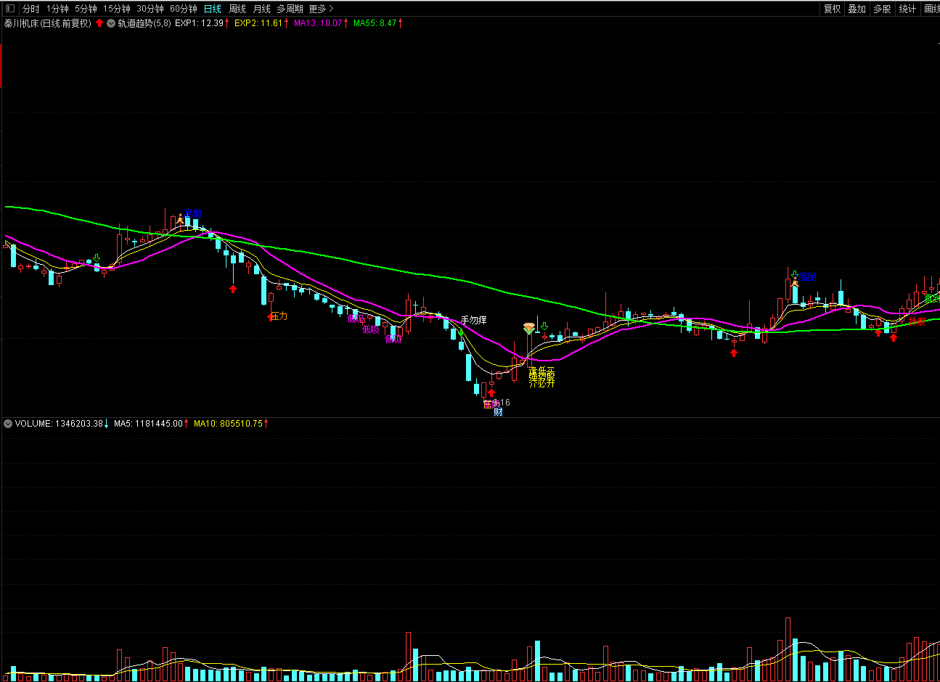Click red up arrow above the 财 marker
This screenshot has width=940, height=682.
point(491,393)
